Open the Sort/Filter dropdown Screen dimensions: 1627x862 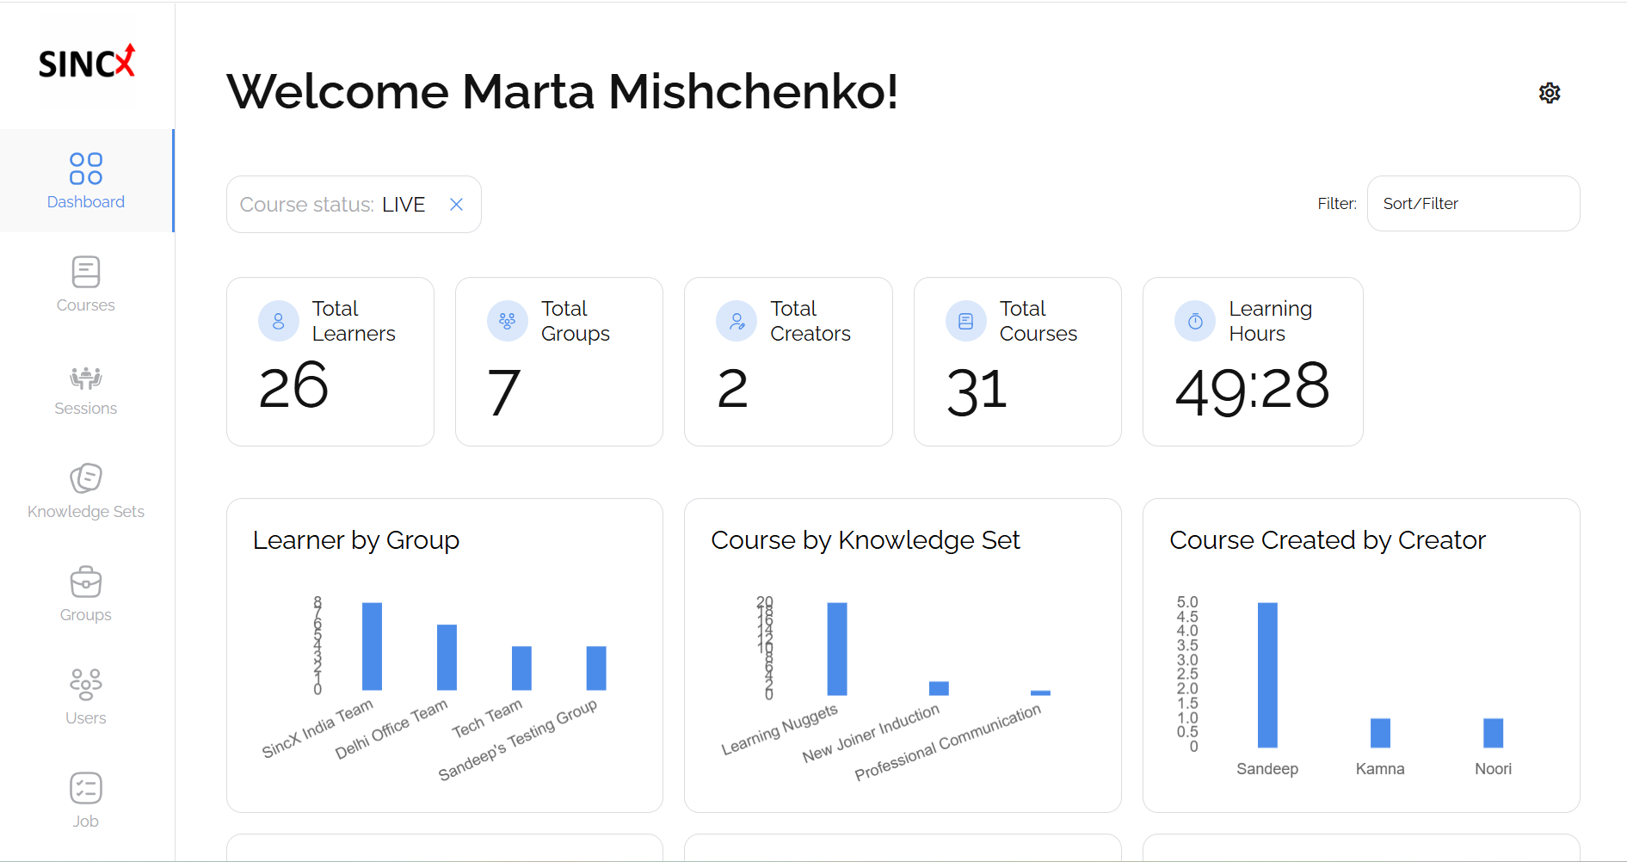pos(1472,204)
